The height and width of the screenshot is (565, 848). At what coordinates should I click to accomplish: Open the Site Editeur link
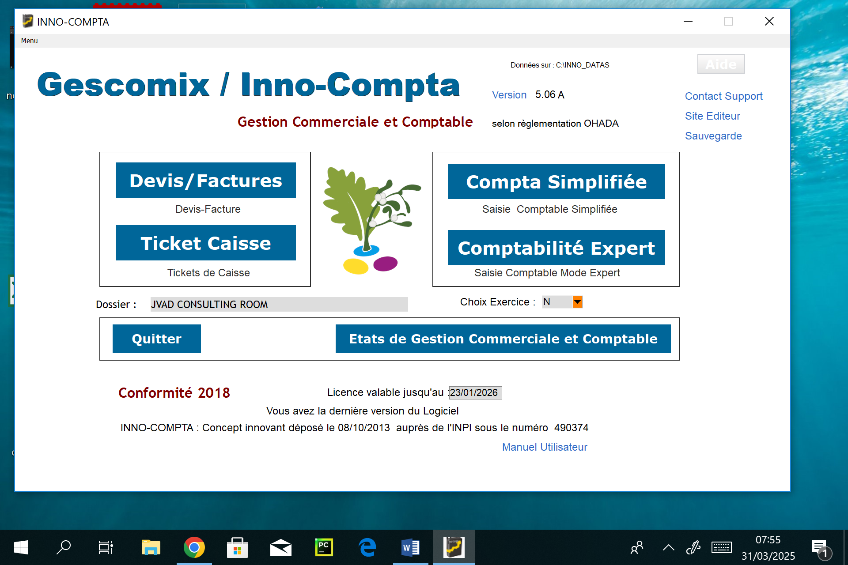pyautogui.click(x=712, y=116)
